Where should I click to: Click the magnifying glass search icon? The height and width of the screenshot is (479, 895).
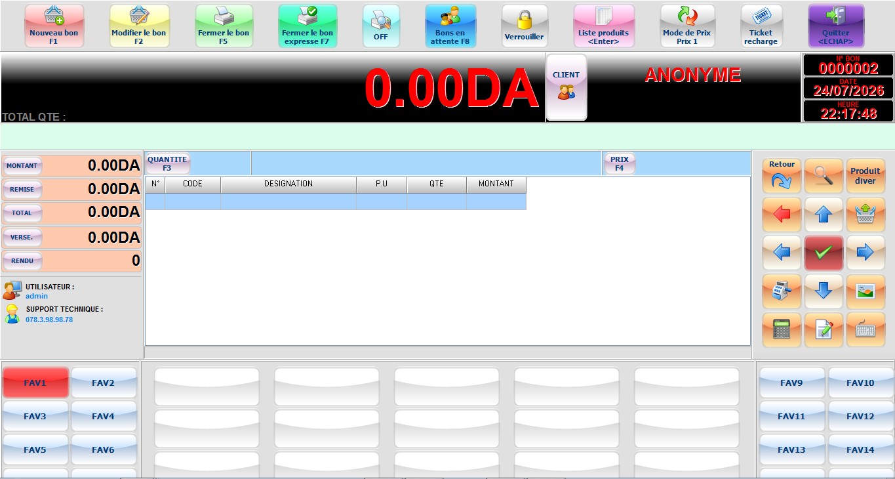pyautogui.click(x=824, y=176)
